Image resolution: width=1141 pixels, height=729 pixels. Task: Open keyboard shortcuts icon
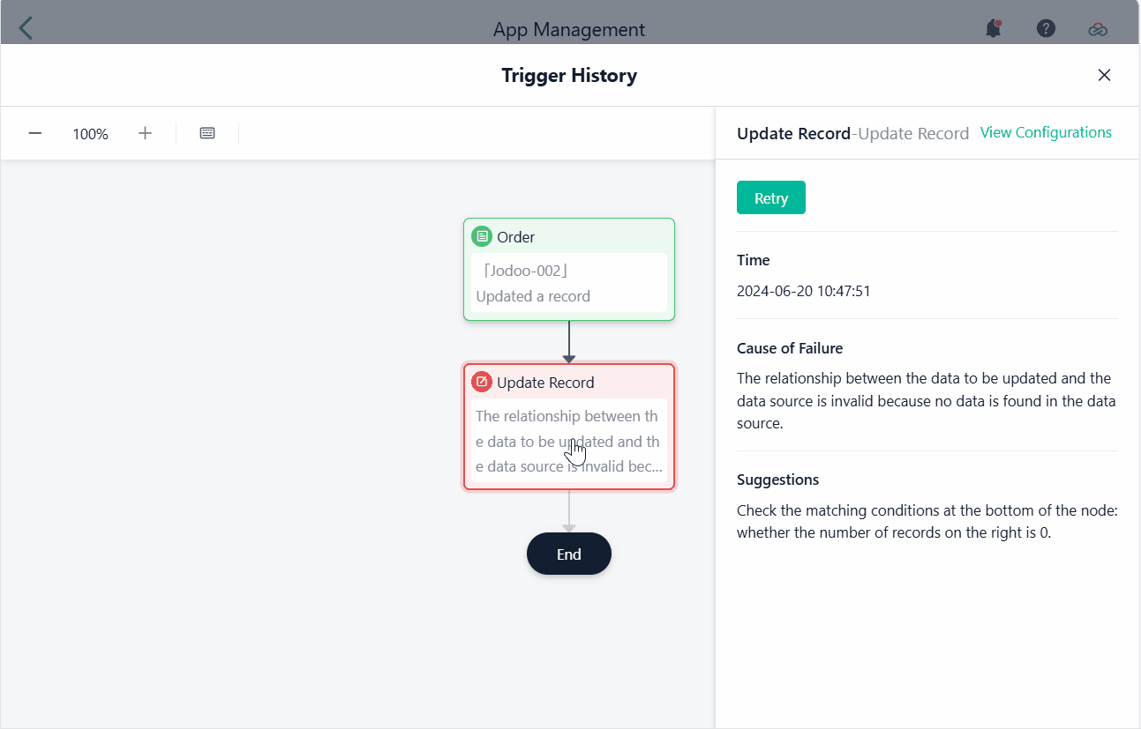[207, 133]
